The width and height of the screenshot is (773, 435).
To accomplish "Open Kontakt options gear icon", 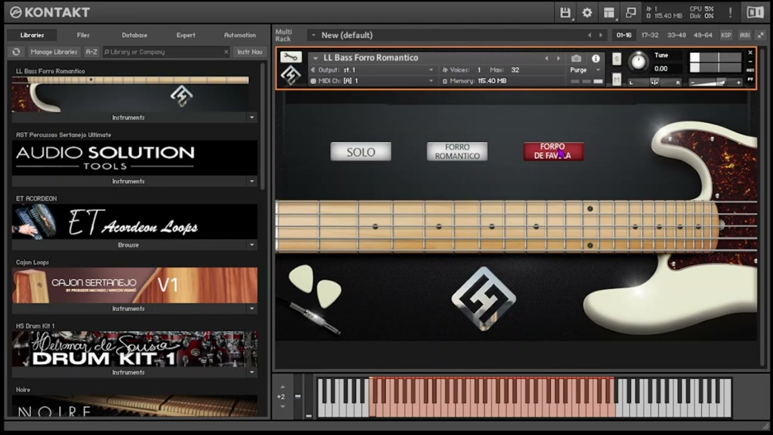I will pyautogui.click(x=587, y=13).
